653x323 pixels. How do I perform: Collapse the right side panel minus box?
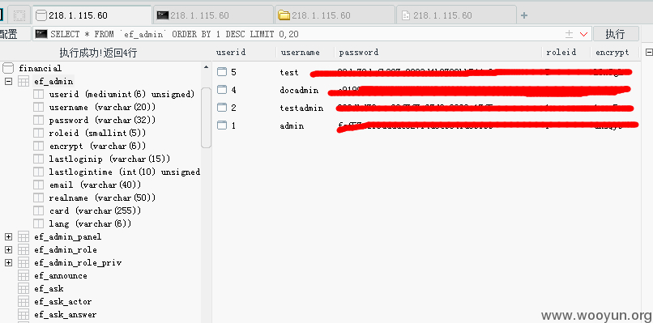point(649,53)
